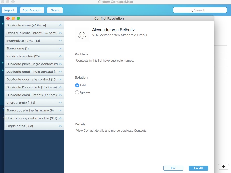Click the Import toolbar button
The image size is (231, 173).
coord(9,10)
